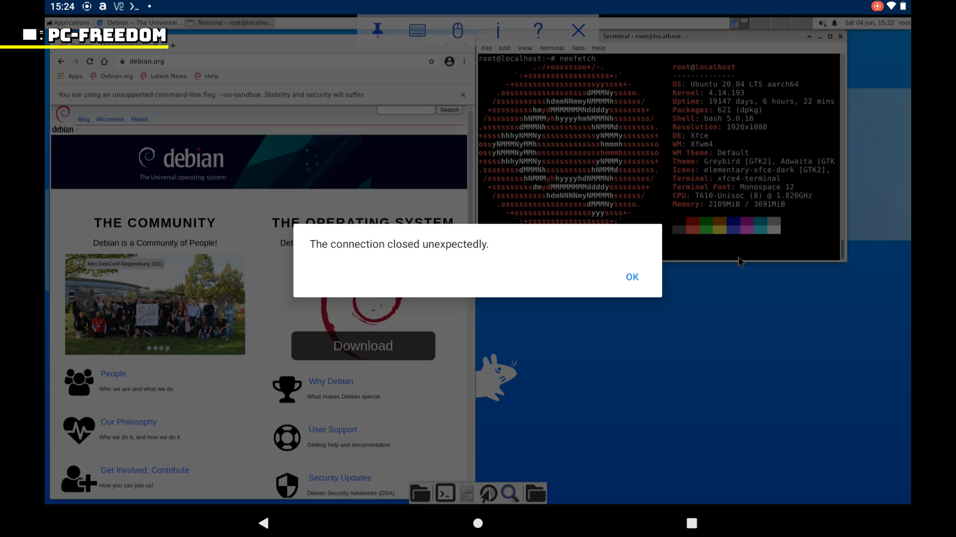
Task: Follow the Micronews link
Action: tap(110, 119)
